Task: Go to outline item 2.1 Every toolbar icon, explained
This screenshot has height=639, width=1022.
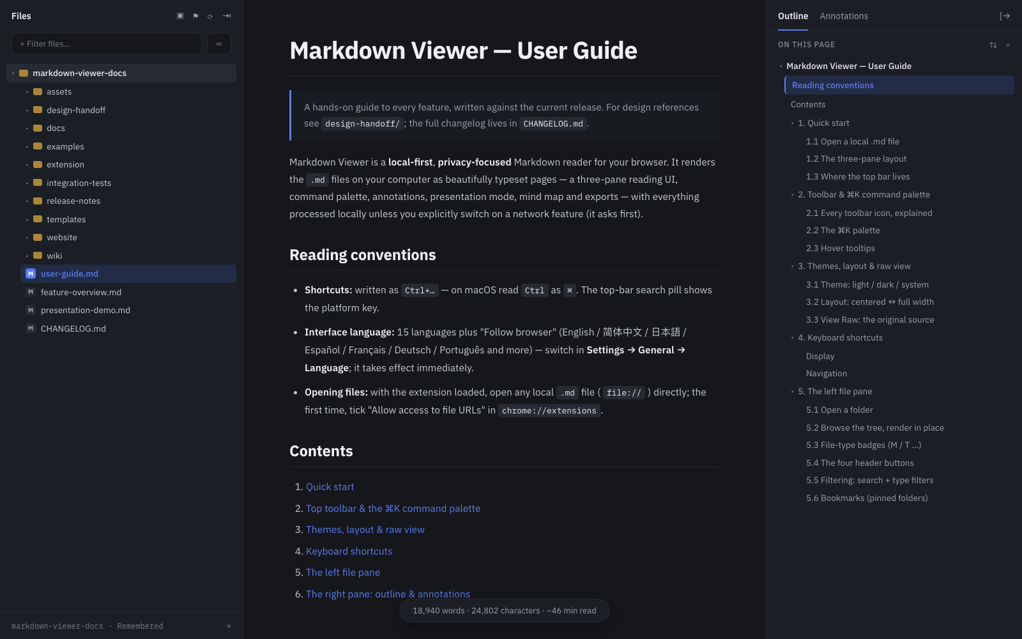Action: tap(869, 213)
